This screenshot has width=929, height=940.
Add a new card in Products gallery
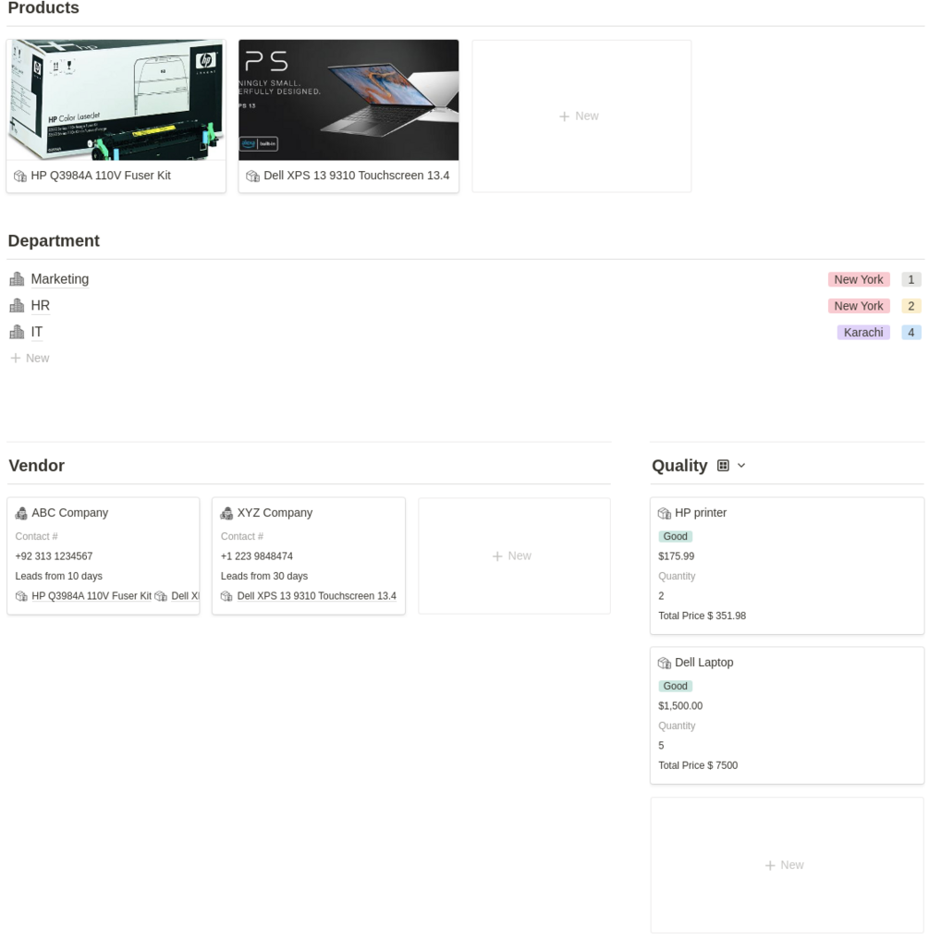pos(581,116)
